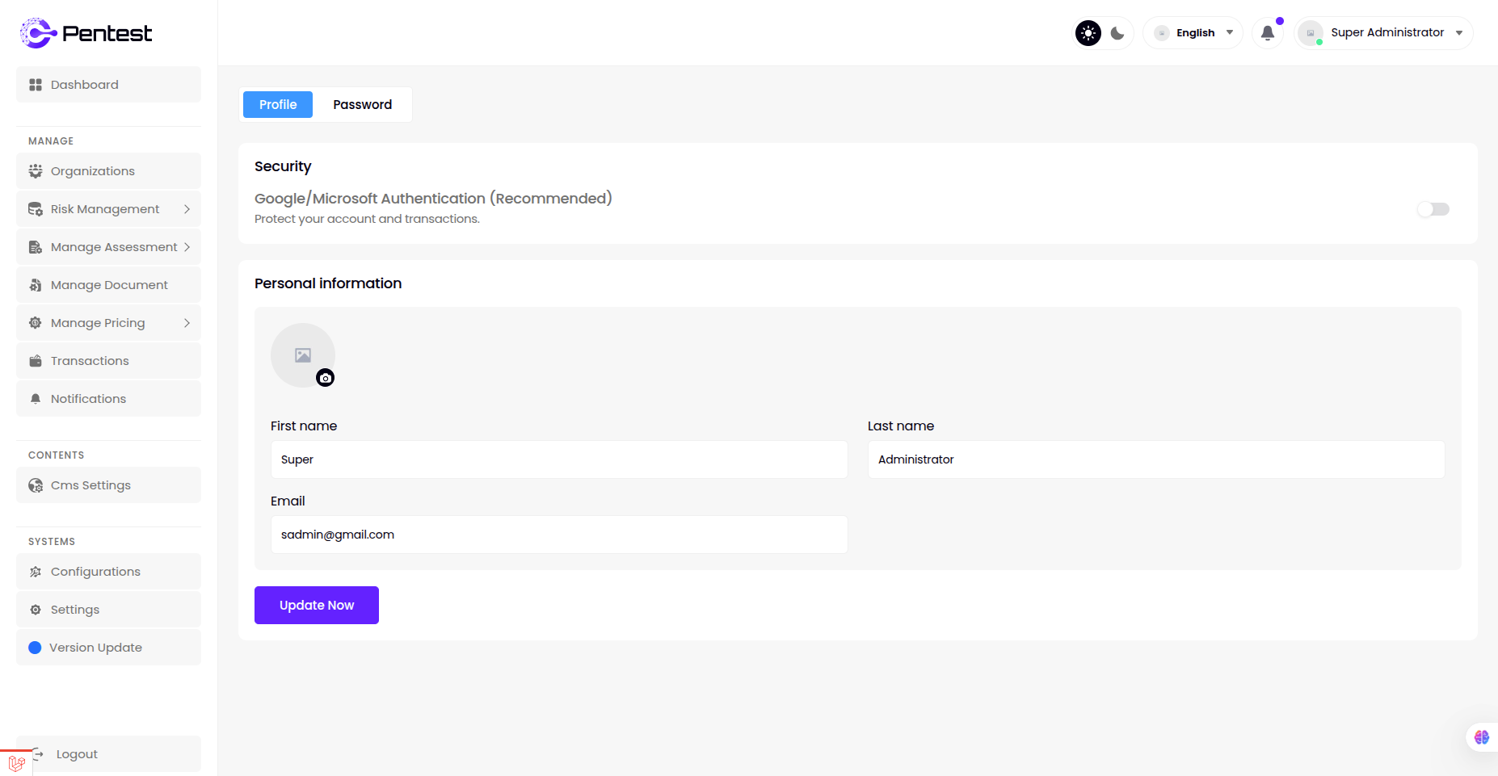This screenshot has height=776, width=1498.
Task: Open Transactions via wallet icon
Action: tap(36, 361)
